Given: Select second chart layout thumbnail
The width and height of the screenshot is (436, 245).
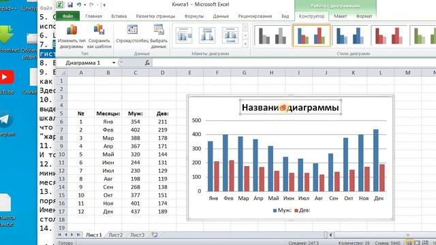Looking at the screenshot, I should (x=207, y=35).
